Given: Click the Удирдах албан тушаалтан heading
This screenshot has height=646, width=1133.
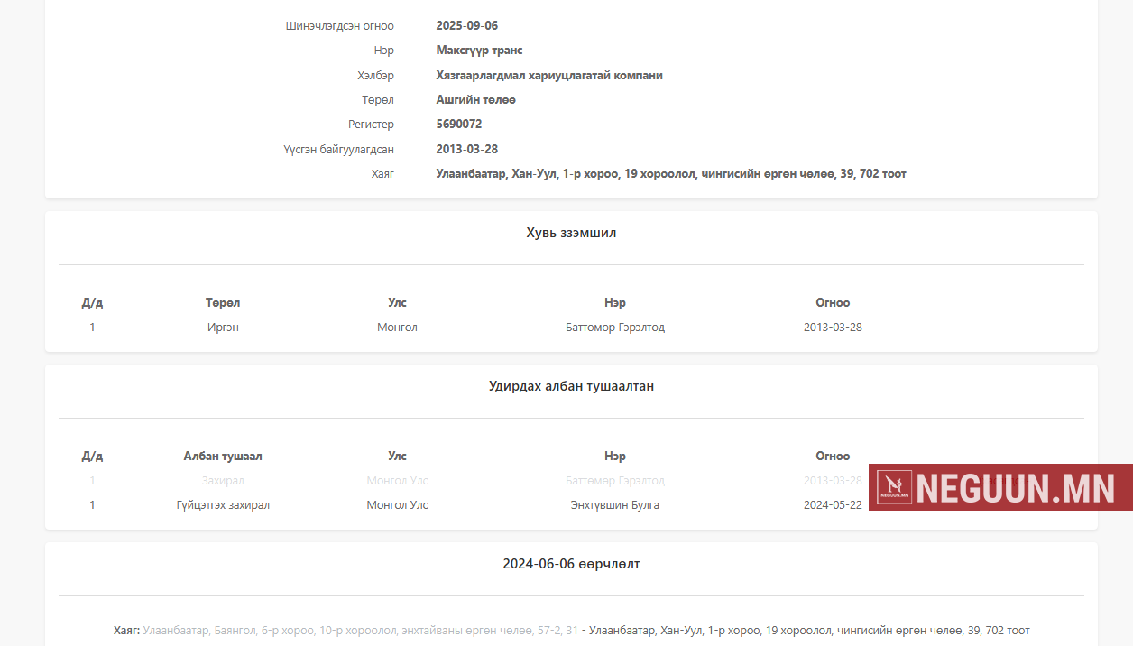Looking at the screenshot, I should 571,386.
